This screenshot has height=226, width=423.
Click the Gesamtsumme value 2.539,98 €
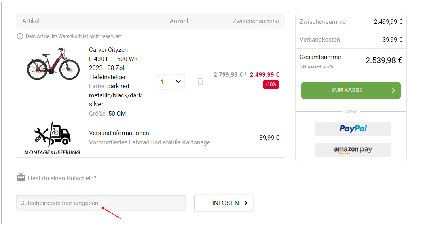coord(384,60)
